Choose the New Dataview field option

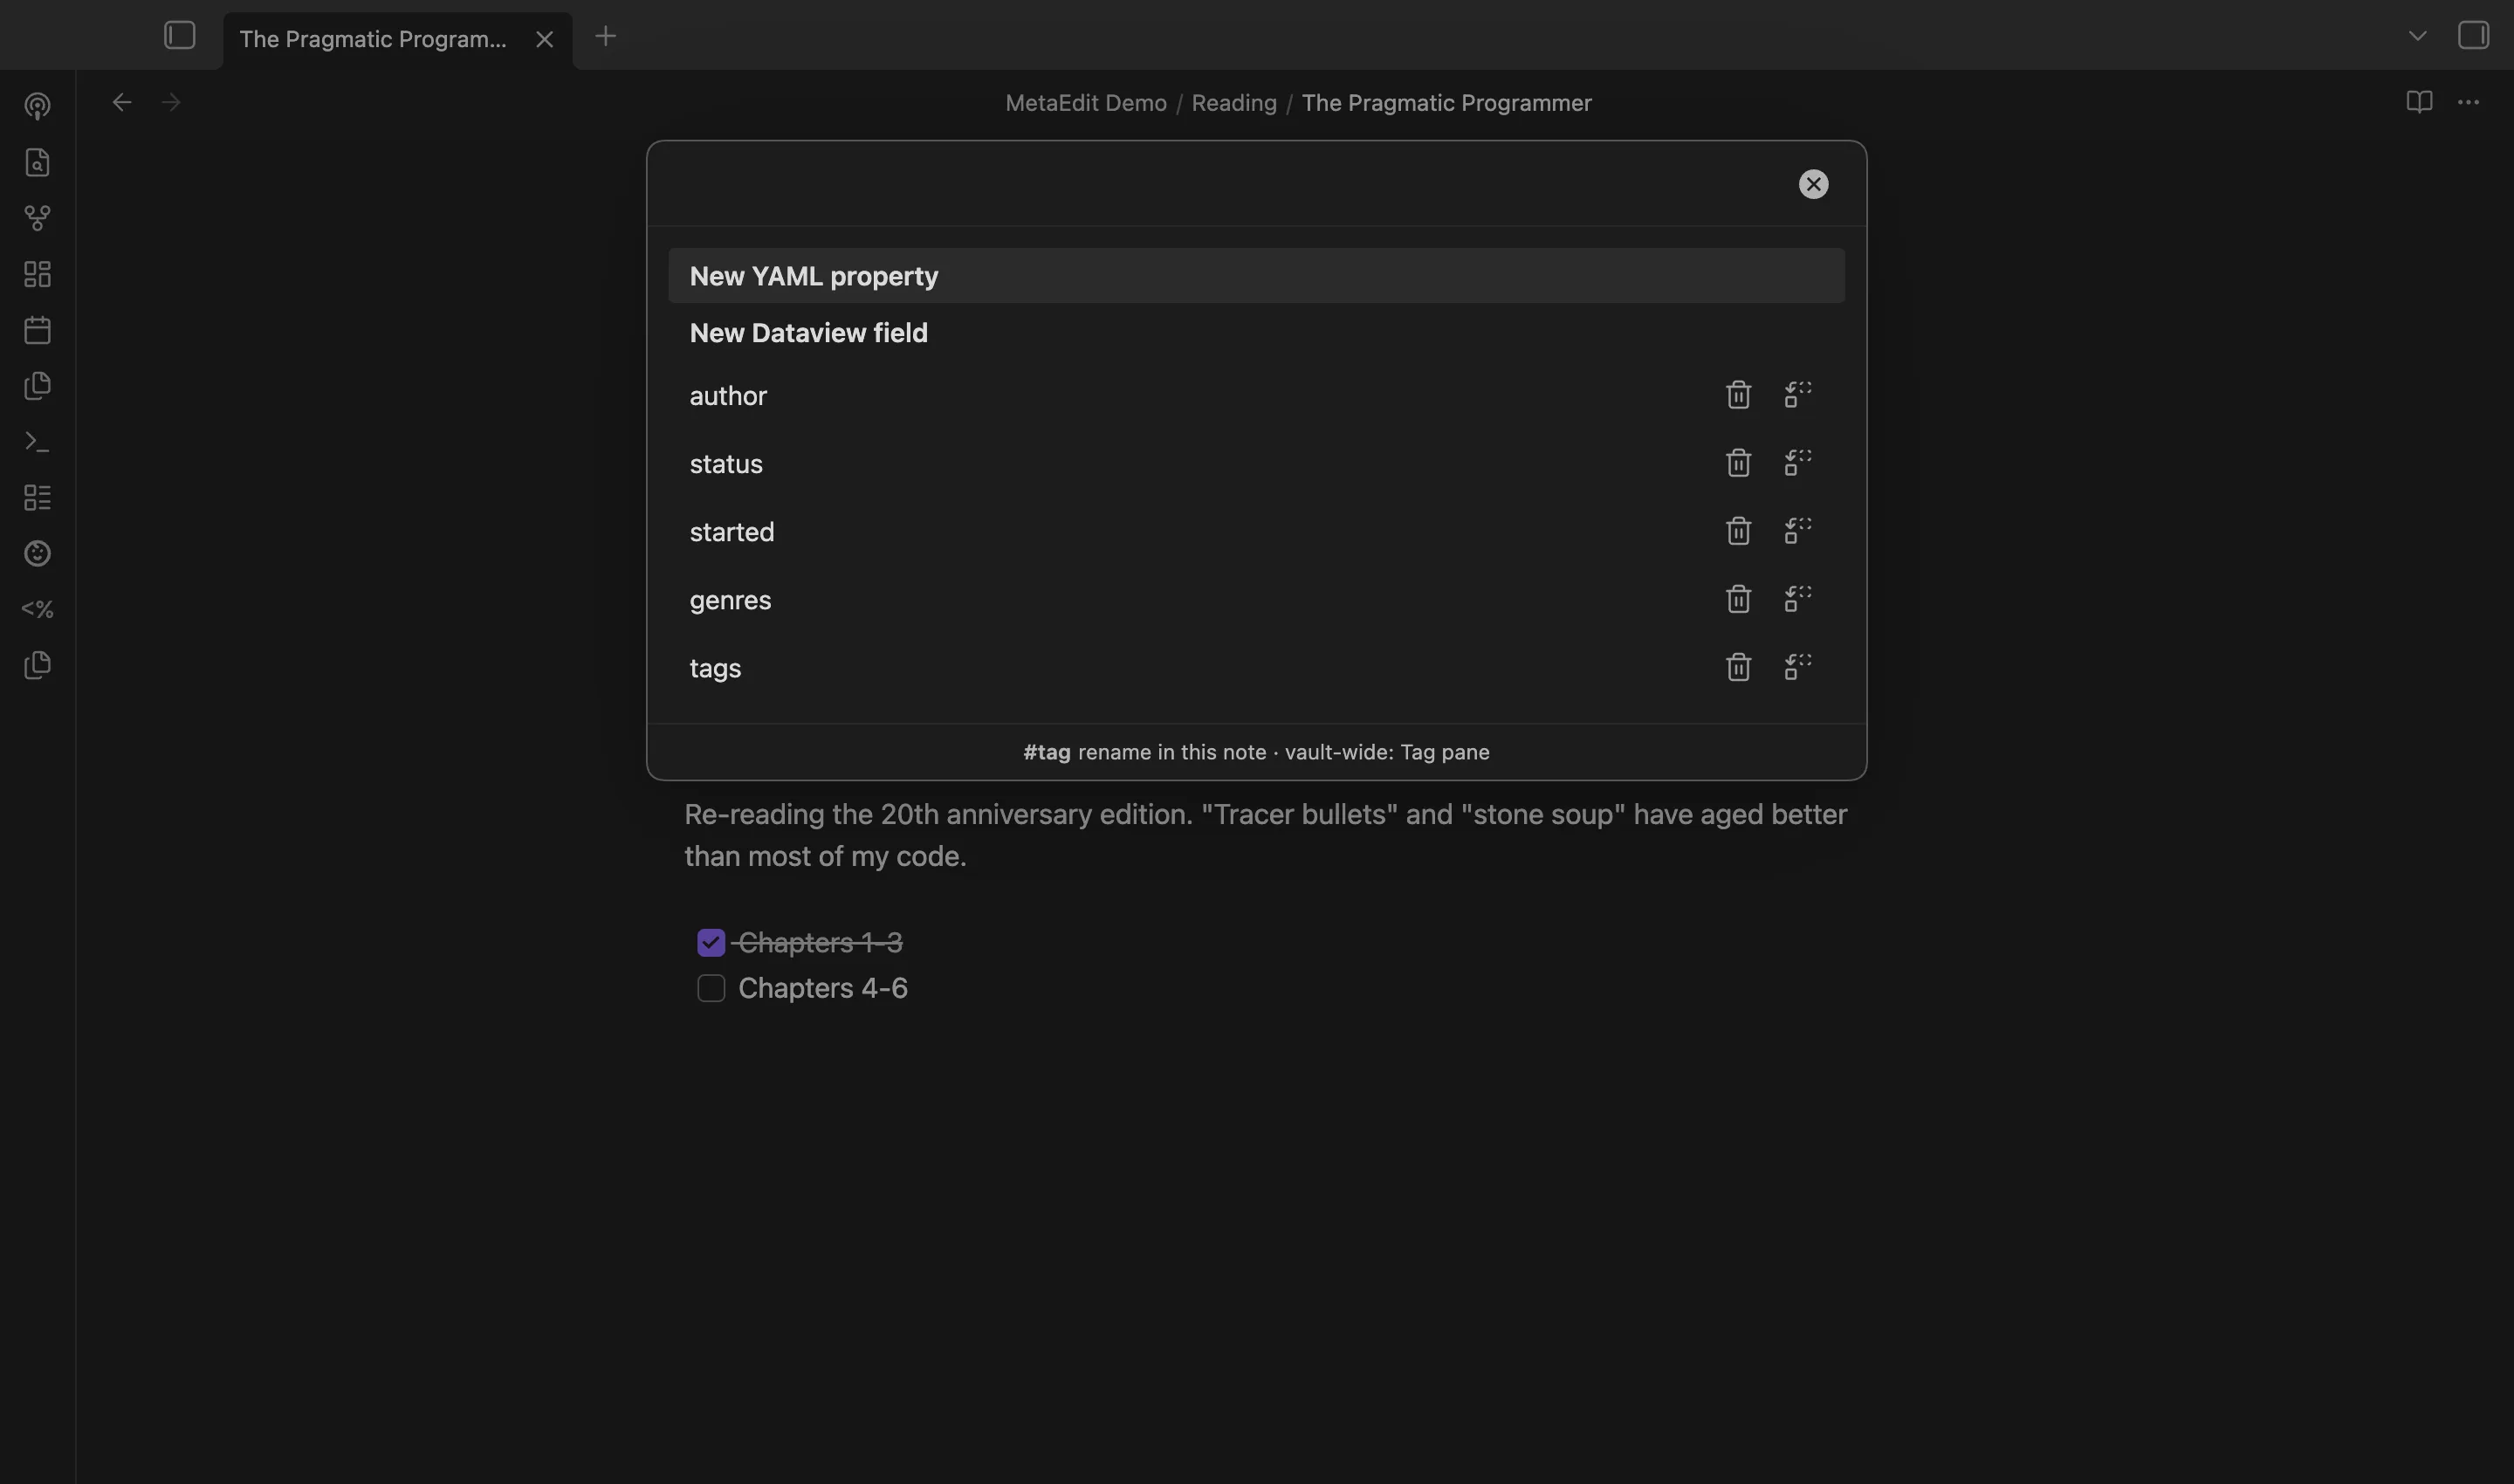pyautogui.click(x=1256, y=333)
